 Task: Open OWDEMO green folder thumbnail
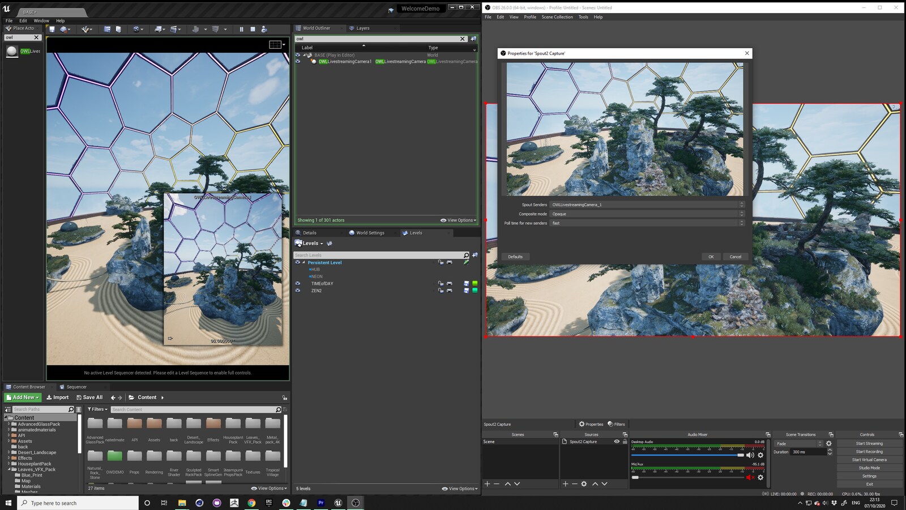coord(115,456)
